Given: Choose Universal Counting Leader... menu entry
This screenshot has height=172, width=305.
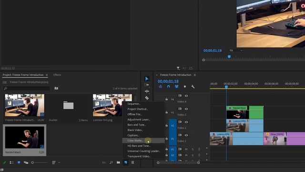Looking at the screenshot, I should click(x=143, y=151).
